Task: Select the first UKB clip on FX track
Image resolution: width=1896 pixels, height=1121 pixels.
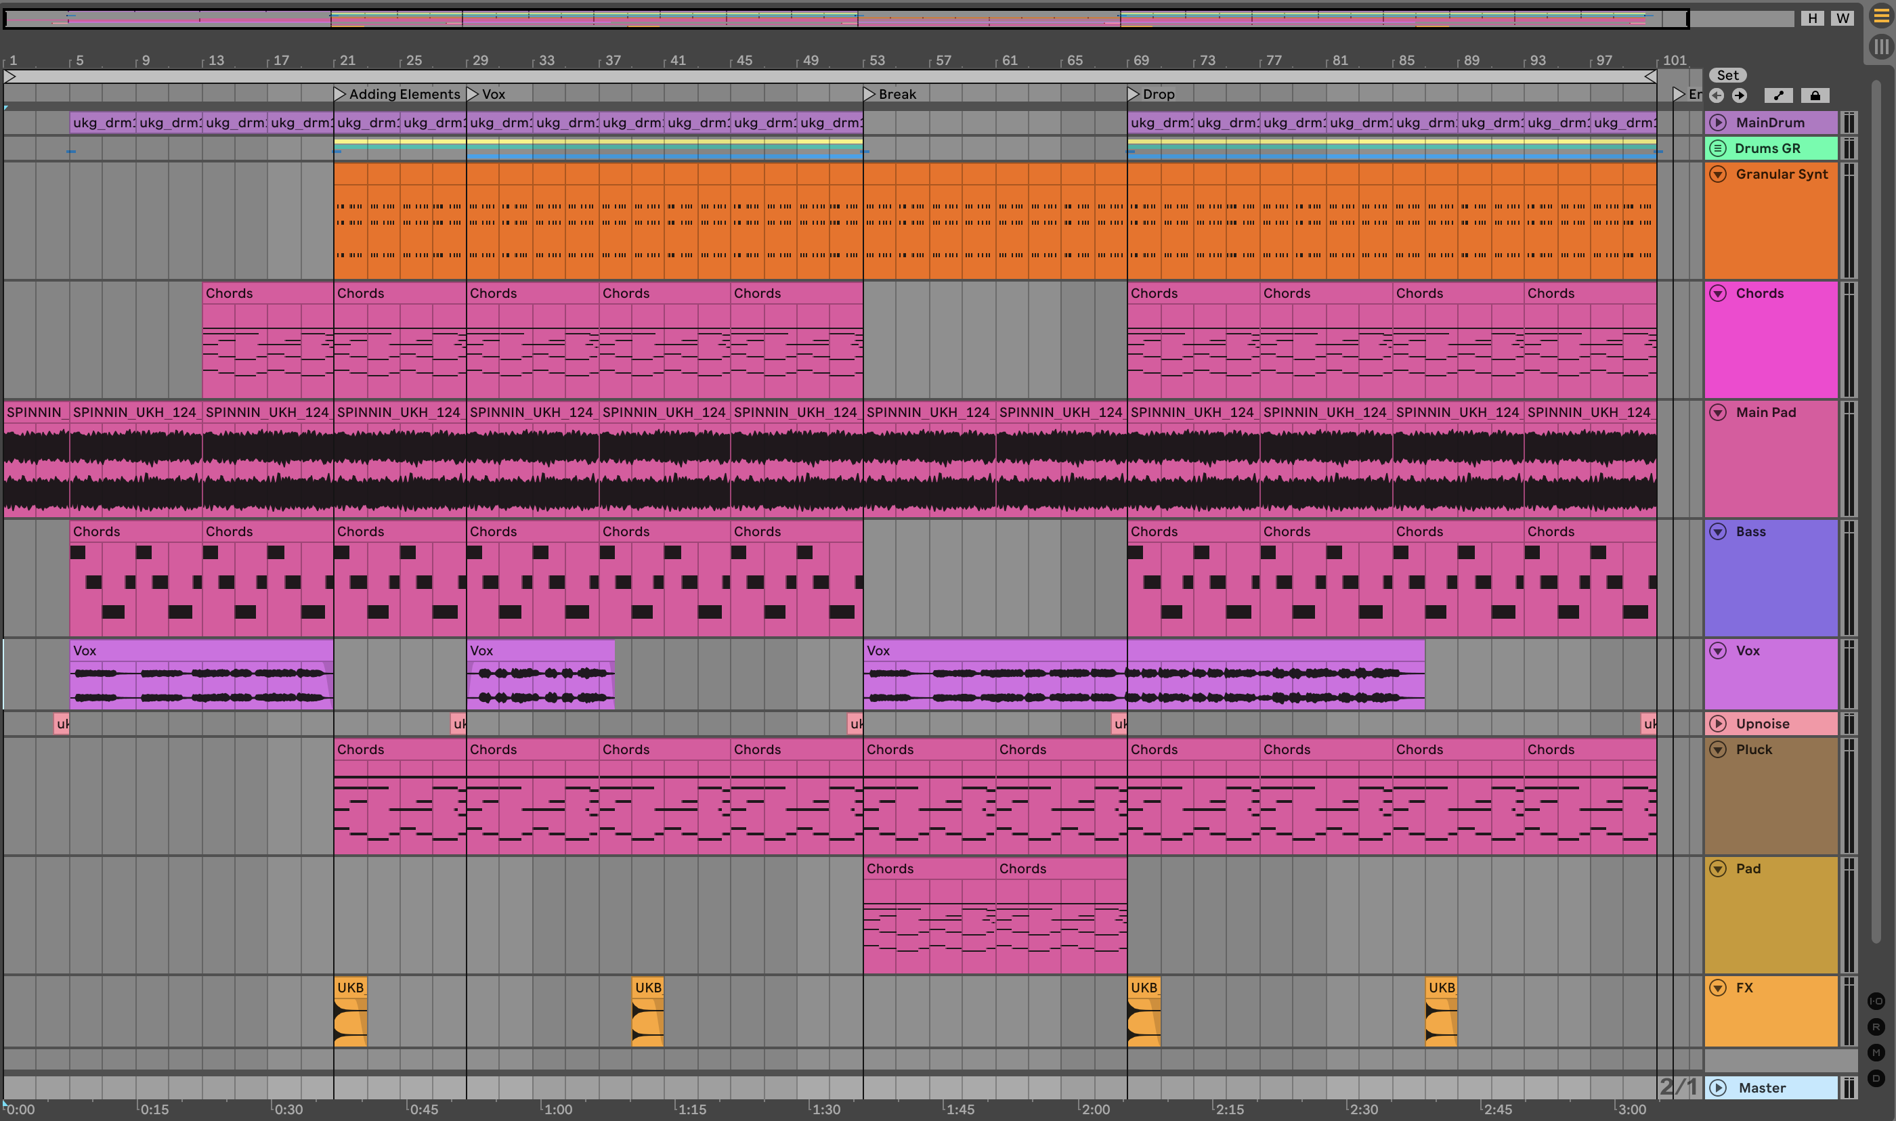Action: (351, 987)
